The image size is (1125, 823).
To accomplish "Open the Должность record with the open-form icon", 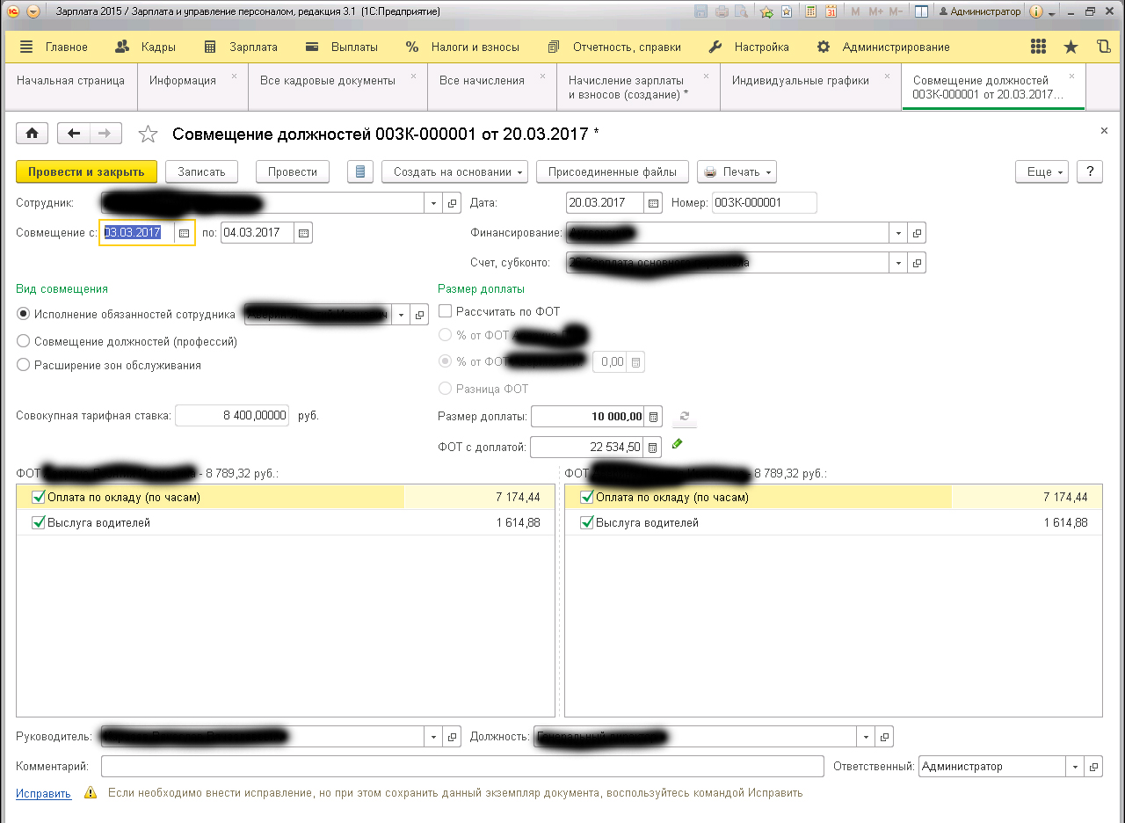I will pos(885,737).
